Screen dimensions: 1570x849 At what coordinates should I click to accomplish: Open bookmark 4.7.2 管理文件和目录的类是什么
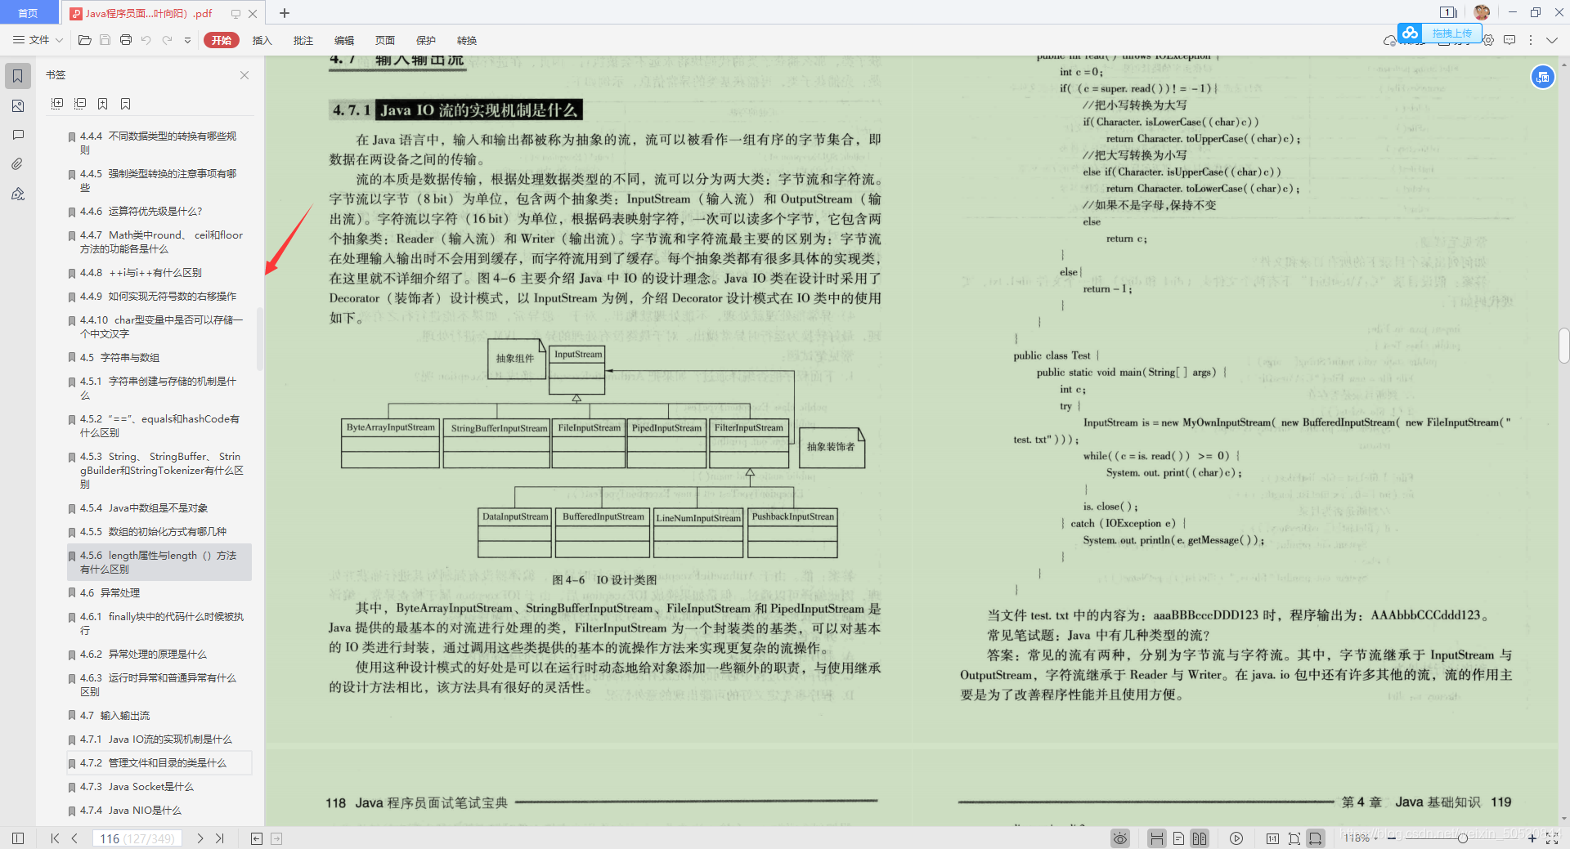point(159,763)
